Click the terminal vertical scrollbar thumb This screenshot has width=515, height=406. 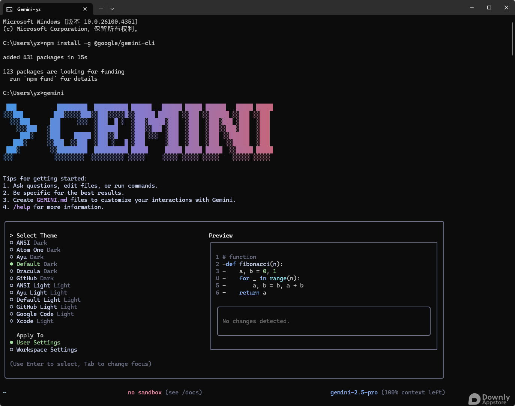[x=513, y=39]
